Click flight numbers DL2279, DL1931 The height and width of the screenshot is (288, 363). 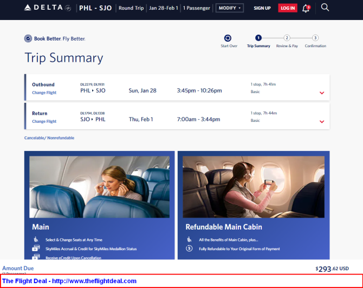[92, 84]
